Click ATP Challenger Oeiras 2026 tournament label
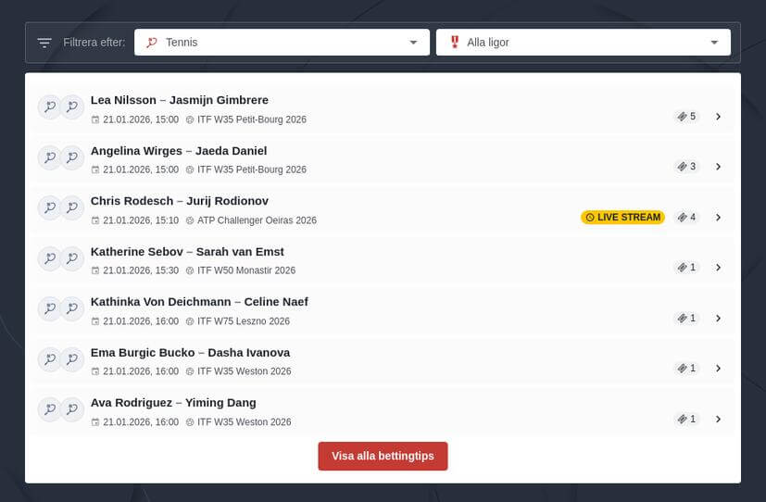Screen dimensions: 766x502 [x=257, y=220]
